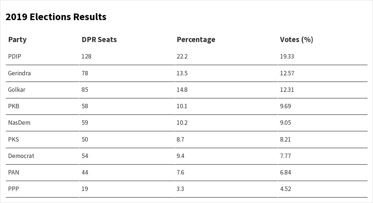The height and width of the screenshot is (203, 373).
Task: Click the NasDem party name
Action: tap(19, 123)
